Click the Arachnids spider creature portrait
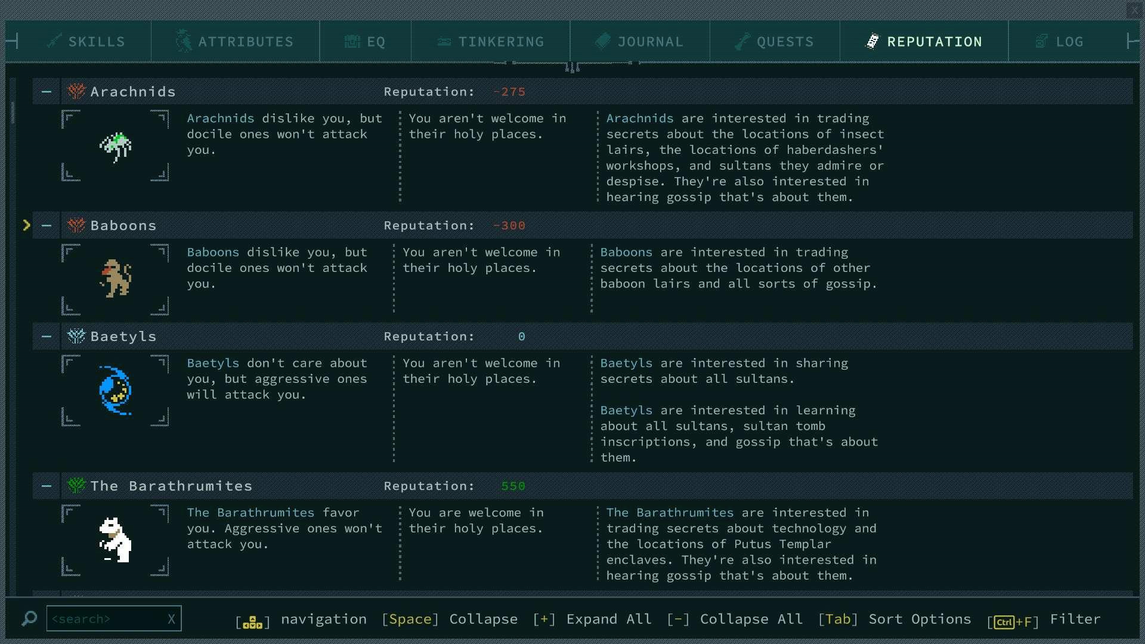 (x=115, y=146)
